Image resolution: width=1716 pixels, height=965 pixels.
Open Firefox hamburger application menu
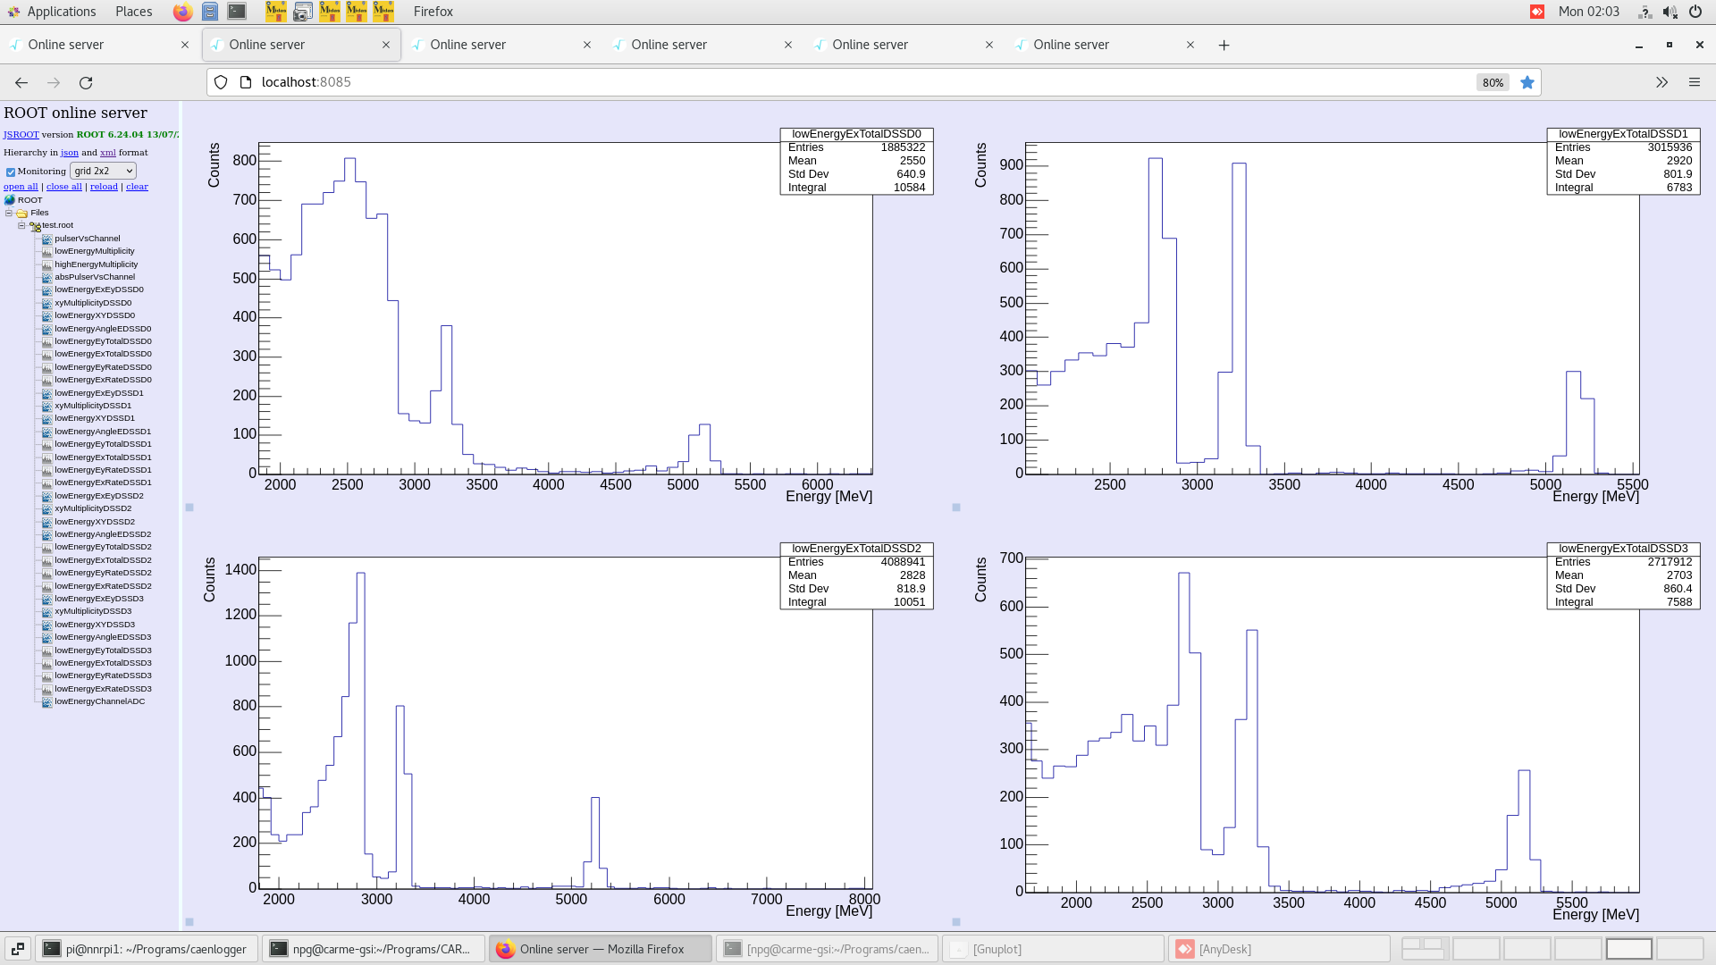(x=1694, y=82)
